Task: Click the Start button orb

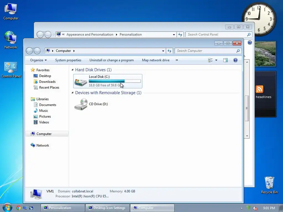Action: pyautogui.click(x=7, y=208)
